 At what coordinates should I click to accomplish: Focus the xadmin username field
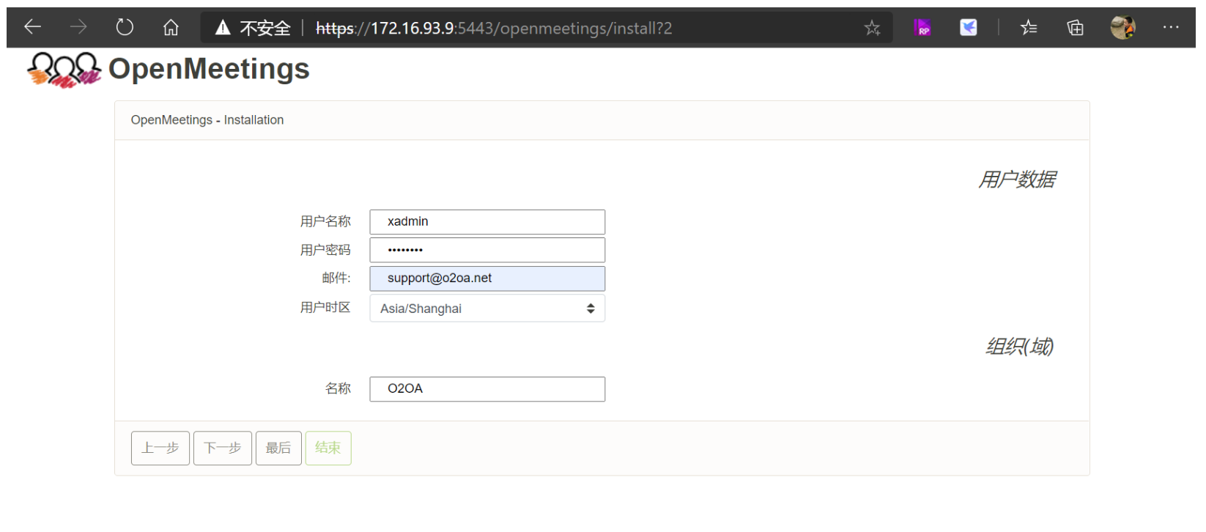pos(487,222)
